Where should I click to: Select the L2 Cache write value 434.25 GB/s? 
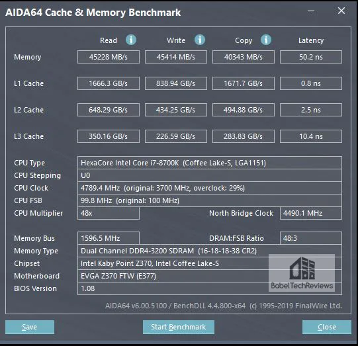(176, 110)
